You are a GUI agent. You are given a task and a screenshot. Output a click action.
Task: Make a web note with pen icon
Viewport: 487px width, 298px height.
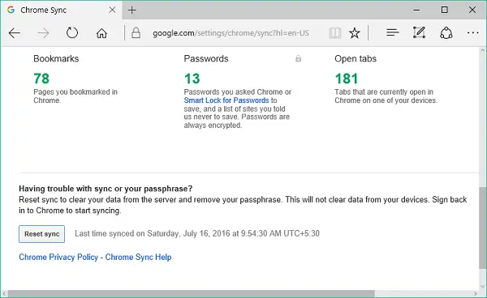point(419,32)
